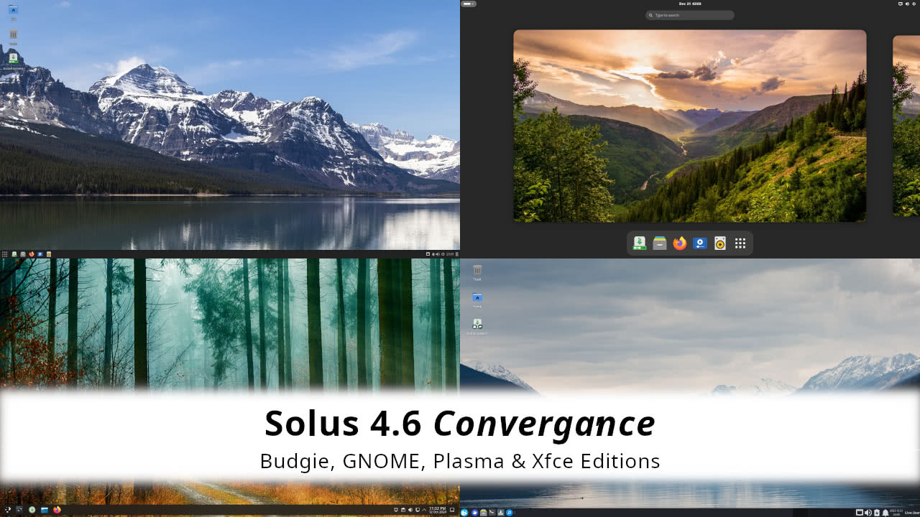920x517 pixels.
Task: Open the volume control in Xfce panel
Action: [x=868, y=513]
